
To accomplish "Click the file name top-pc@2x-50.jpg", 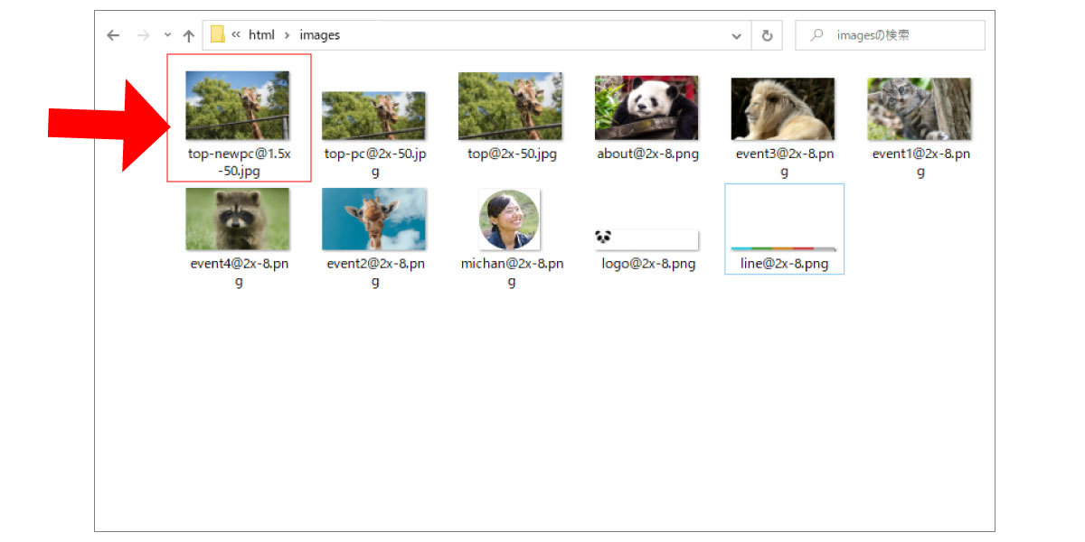I will coord(375,162).
